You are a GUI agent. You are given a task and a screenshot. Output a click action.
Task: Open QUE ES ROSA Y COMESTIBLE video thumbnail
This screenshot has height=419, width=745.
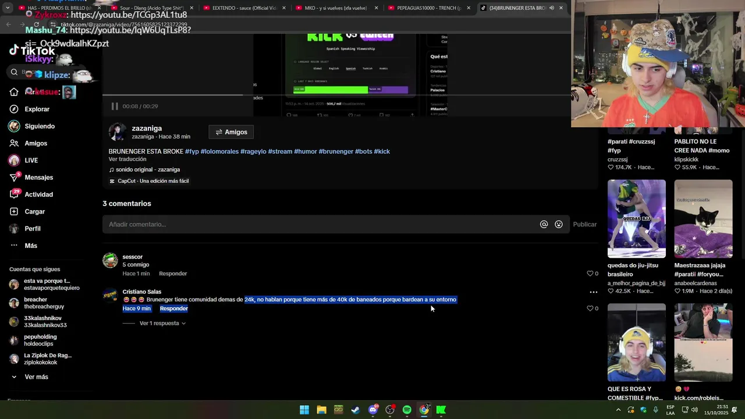click(636, 342)
